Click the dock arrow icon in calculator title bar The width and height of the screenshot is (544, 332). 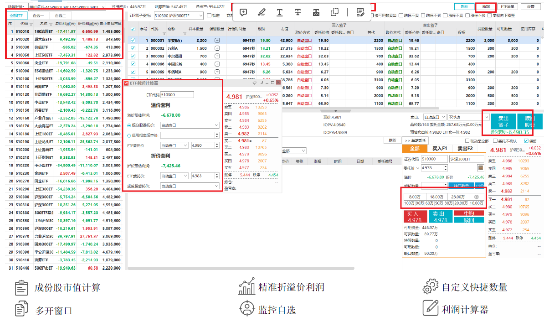coord(261,83)
